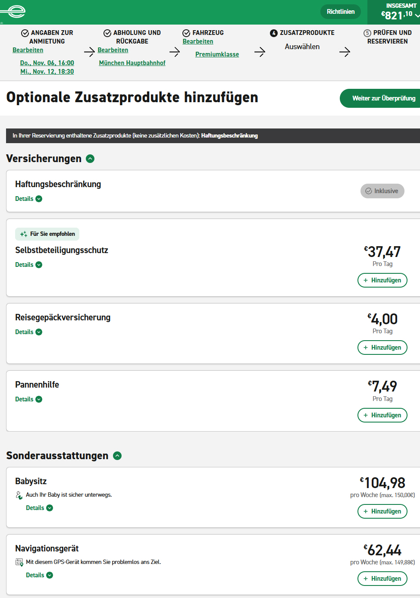The image size is (420, 598).
Task: Open the Richtlinien button
Action: click(340, 12)
